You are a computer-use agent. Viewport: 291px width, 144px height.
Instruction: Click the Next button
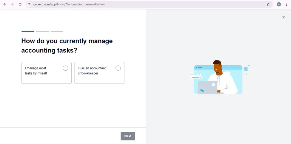point(128,136)
